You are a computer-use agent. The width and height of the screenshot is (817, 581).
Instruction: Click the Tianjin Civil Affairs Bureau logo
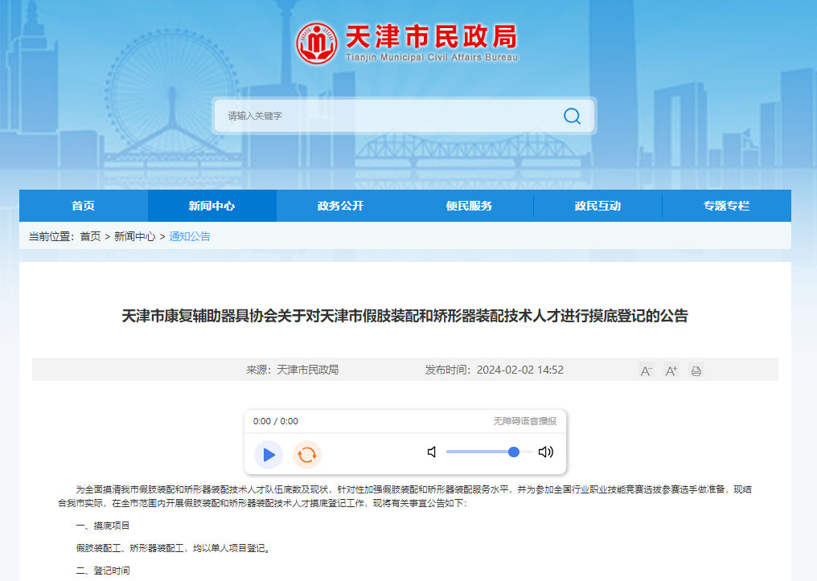[316, 43]
